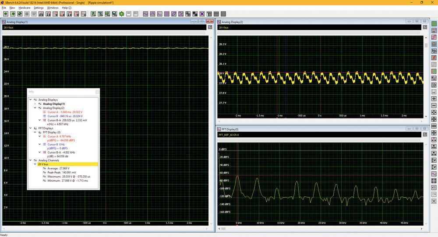The height and width of the screenshot is (237, 438).
Task: Click the four-pane tile windows icon
Action: [x=188, y=14]
